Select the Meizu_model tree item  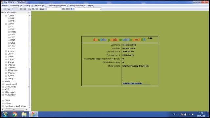click(10, 95)
